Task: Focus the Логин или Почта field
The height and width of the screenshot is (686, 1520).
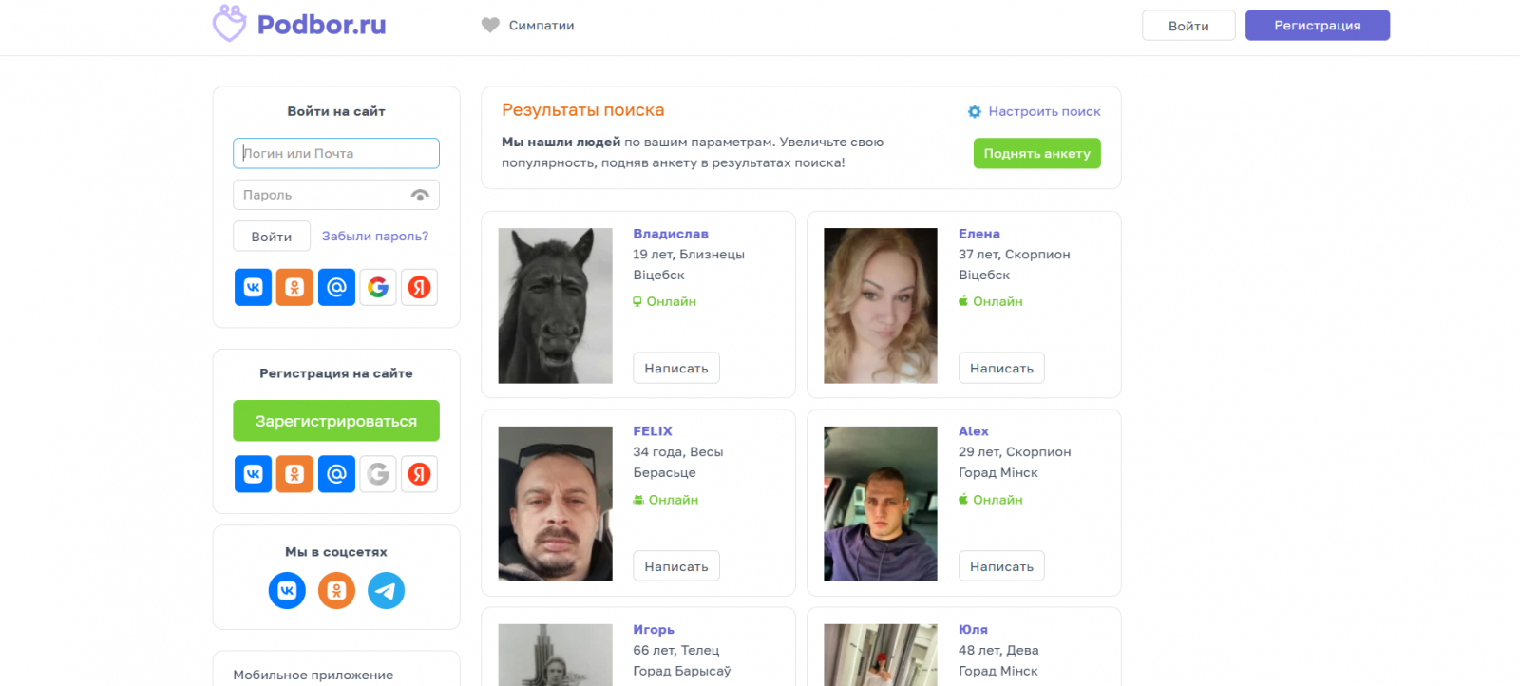Action: [336, 153]
